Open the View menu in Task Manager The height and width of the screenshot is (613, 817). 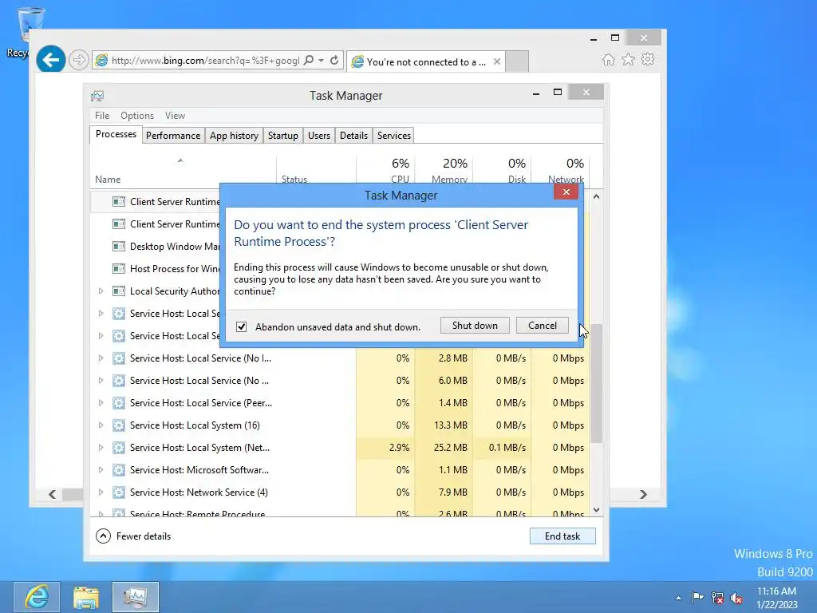click(175, 116)
